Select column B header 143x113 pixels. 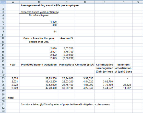click(39, 2)
